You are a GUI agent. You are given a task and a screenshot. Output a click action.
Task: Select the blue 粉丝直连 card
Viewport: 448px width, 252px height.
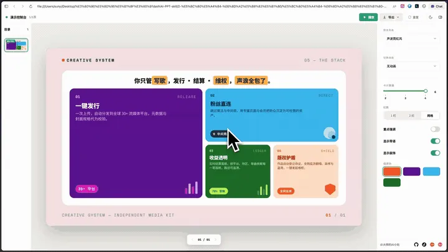click(272, 115)
